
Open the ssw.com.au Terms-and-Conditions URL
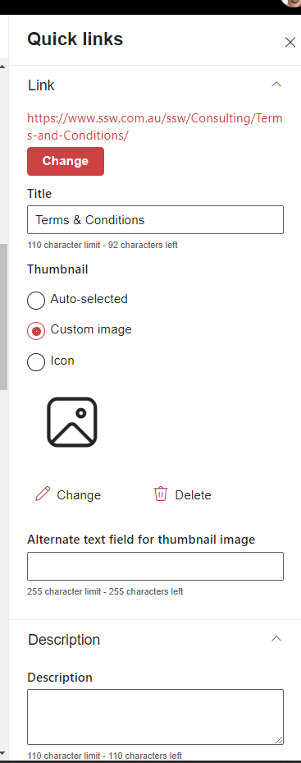click(x=155, y=126)
